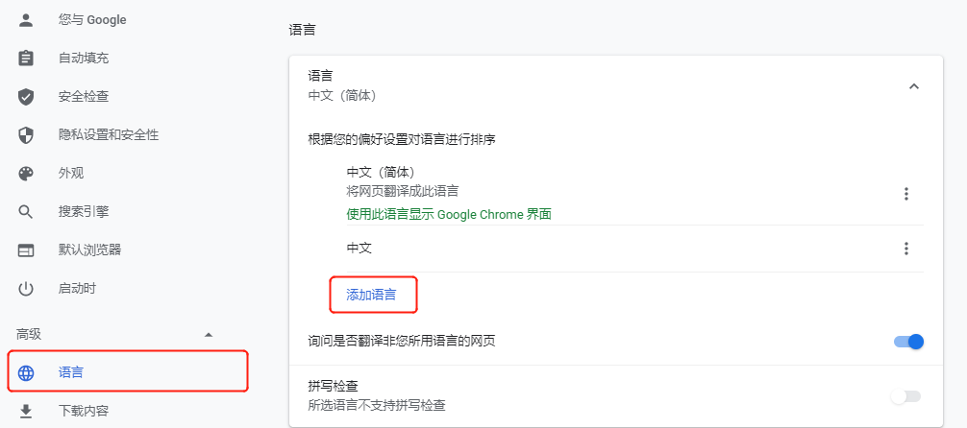Screen dimensions: 967x428
Task: Disable the 询问是否翻译非您所用语言的网页 toggle
Action: tap(908, 342)
